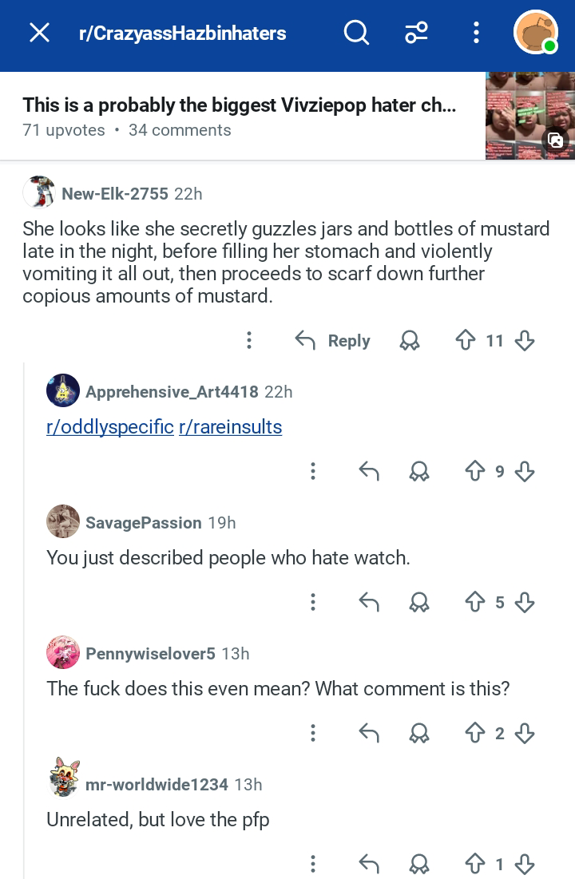Downvote Pennywiselover5's comment
This screenshot has width=575, height=879.
pos(525,733)
